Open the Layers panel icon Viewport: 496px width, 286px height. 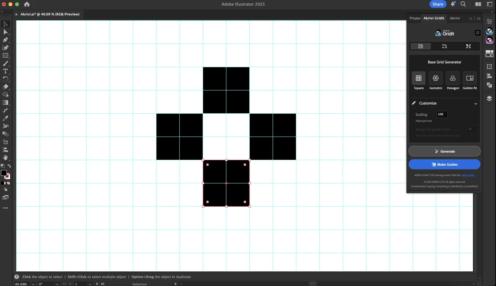[489, 98]
